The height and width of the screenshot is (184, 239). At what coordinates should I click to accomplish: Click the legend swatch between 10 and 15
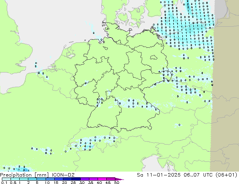(x=50, y=179)
